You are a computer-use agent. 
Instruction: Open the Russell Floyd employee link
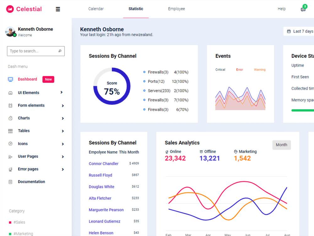pos(100,175)
